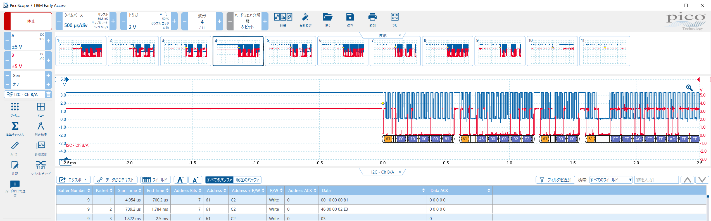Go to the previous waveform buffer
The image size is (711, 221).
point(185,21)
